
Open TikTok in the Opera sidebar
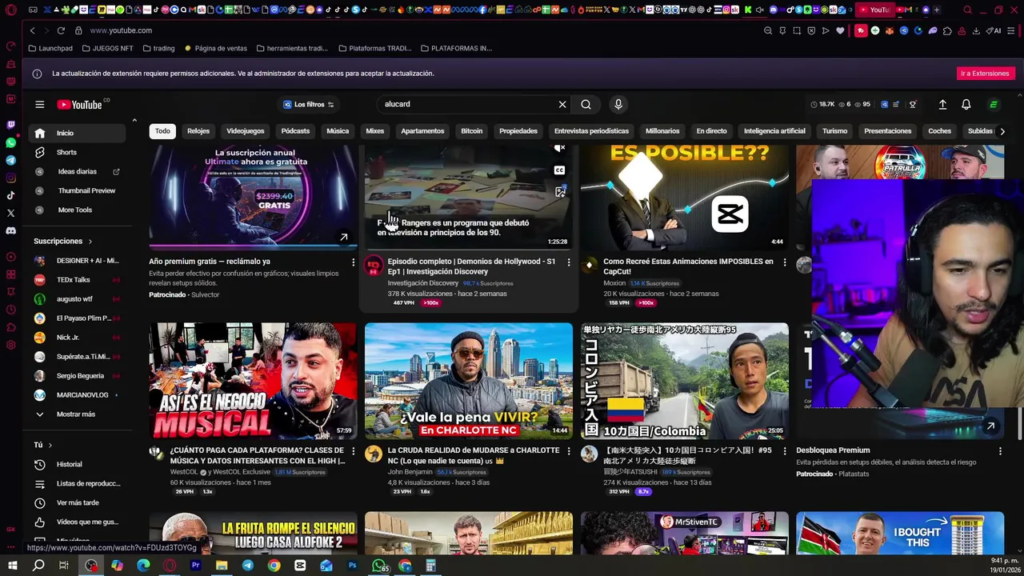point(10,195)
